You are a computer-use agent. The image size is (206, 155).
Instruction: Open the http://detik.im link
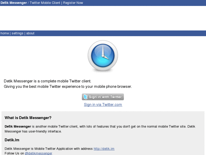[104, 149]
